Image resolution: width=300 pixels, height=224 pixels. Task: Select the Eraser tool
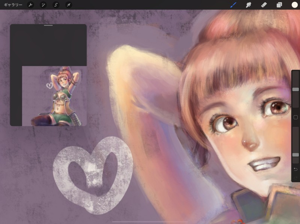click(264, 5)
